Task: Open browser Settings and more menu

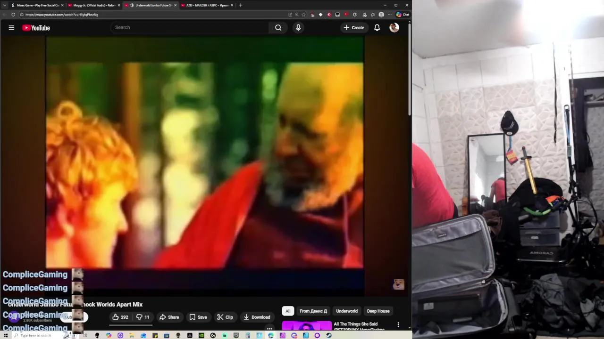Action: [x=389, y=15]
